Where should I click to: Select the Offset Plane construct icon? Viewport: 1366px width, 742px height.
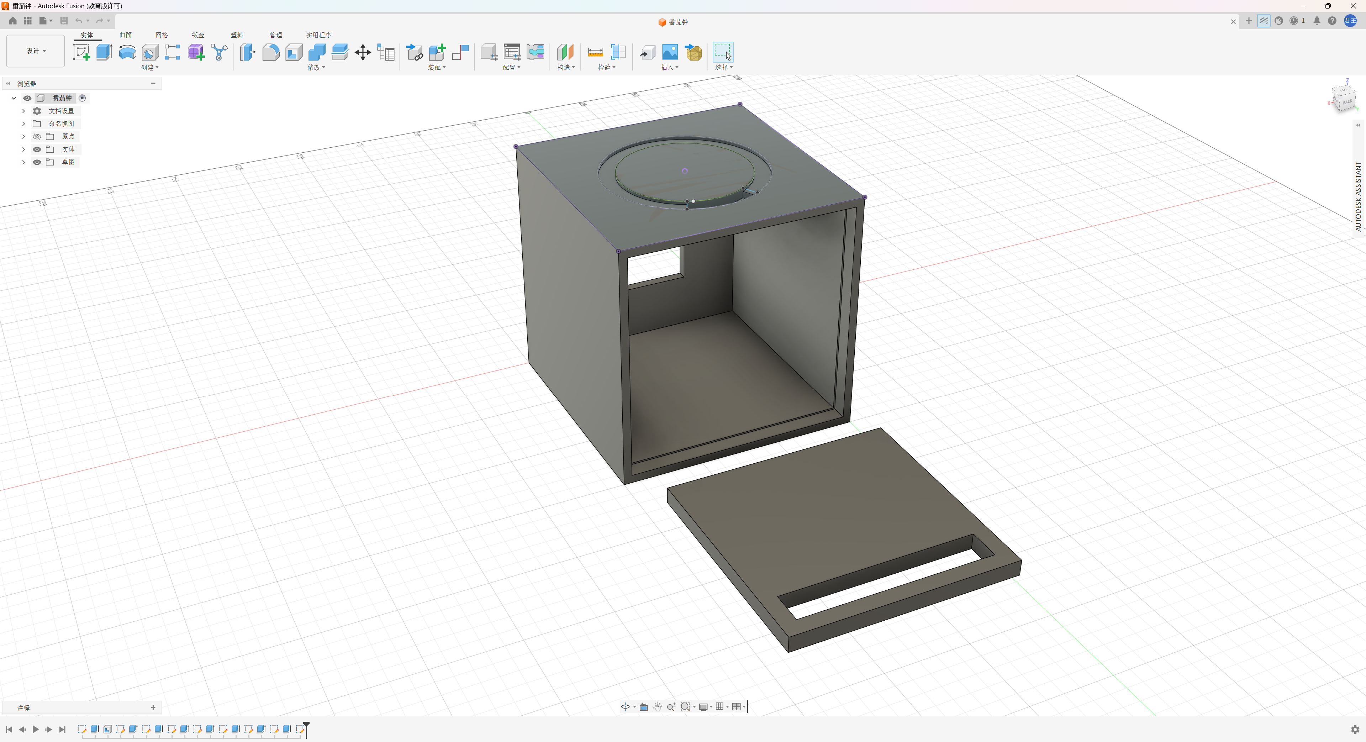pyautogui.click(x=565, y=52)
